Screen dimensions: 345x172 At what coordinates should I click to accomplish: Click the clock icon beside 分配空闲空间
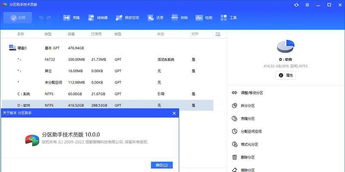[x=235, y=132]
